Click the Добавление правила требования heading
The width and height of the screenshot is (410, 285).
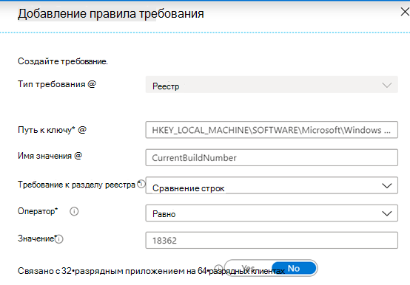point(110,13)
